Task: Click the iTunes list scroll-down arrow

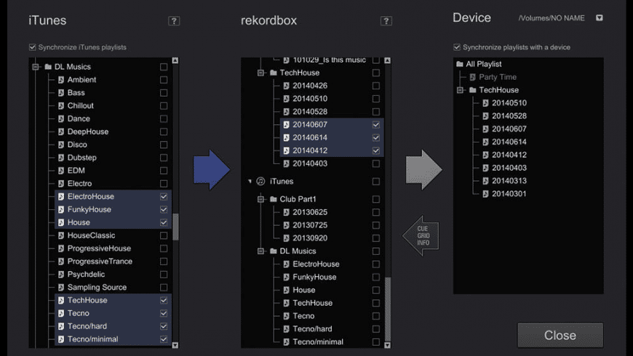Action: 175,345
